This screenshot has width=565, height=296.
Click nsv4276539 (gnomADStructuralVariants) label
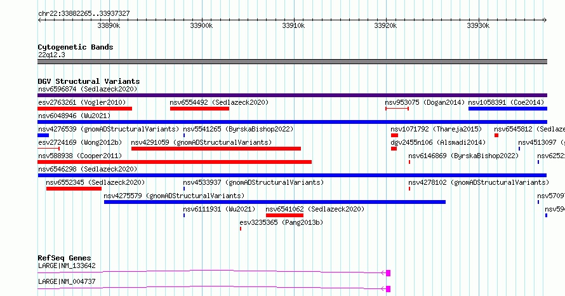pos(109,129)
